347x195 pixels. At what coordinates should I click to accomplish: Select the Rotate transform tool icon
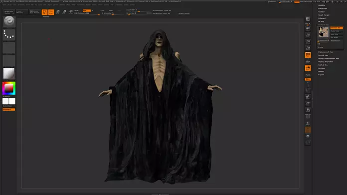point(71,12)
